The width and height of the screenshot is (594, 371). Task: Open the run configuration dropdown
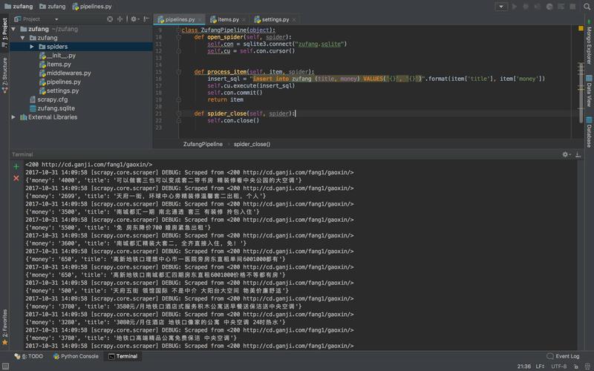tap(501, 7)
